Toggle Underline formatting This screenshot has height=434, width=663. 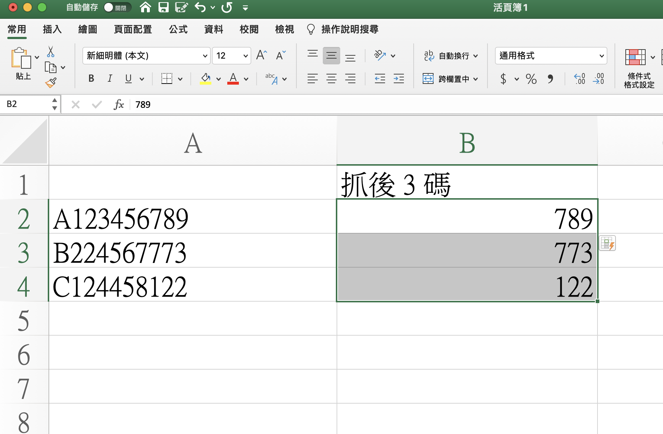click(x=128, y=78)
